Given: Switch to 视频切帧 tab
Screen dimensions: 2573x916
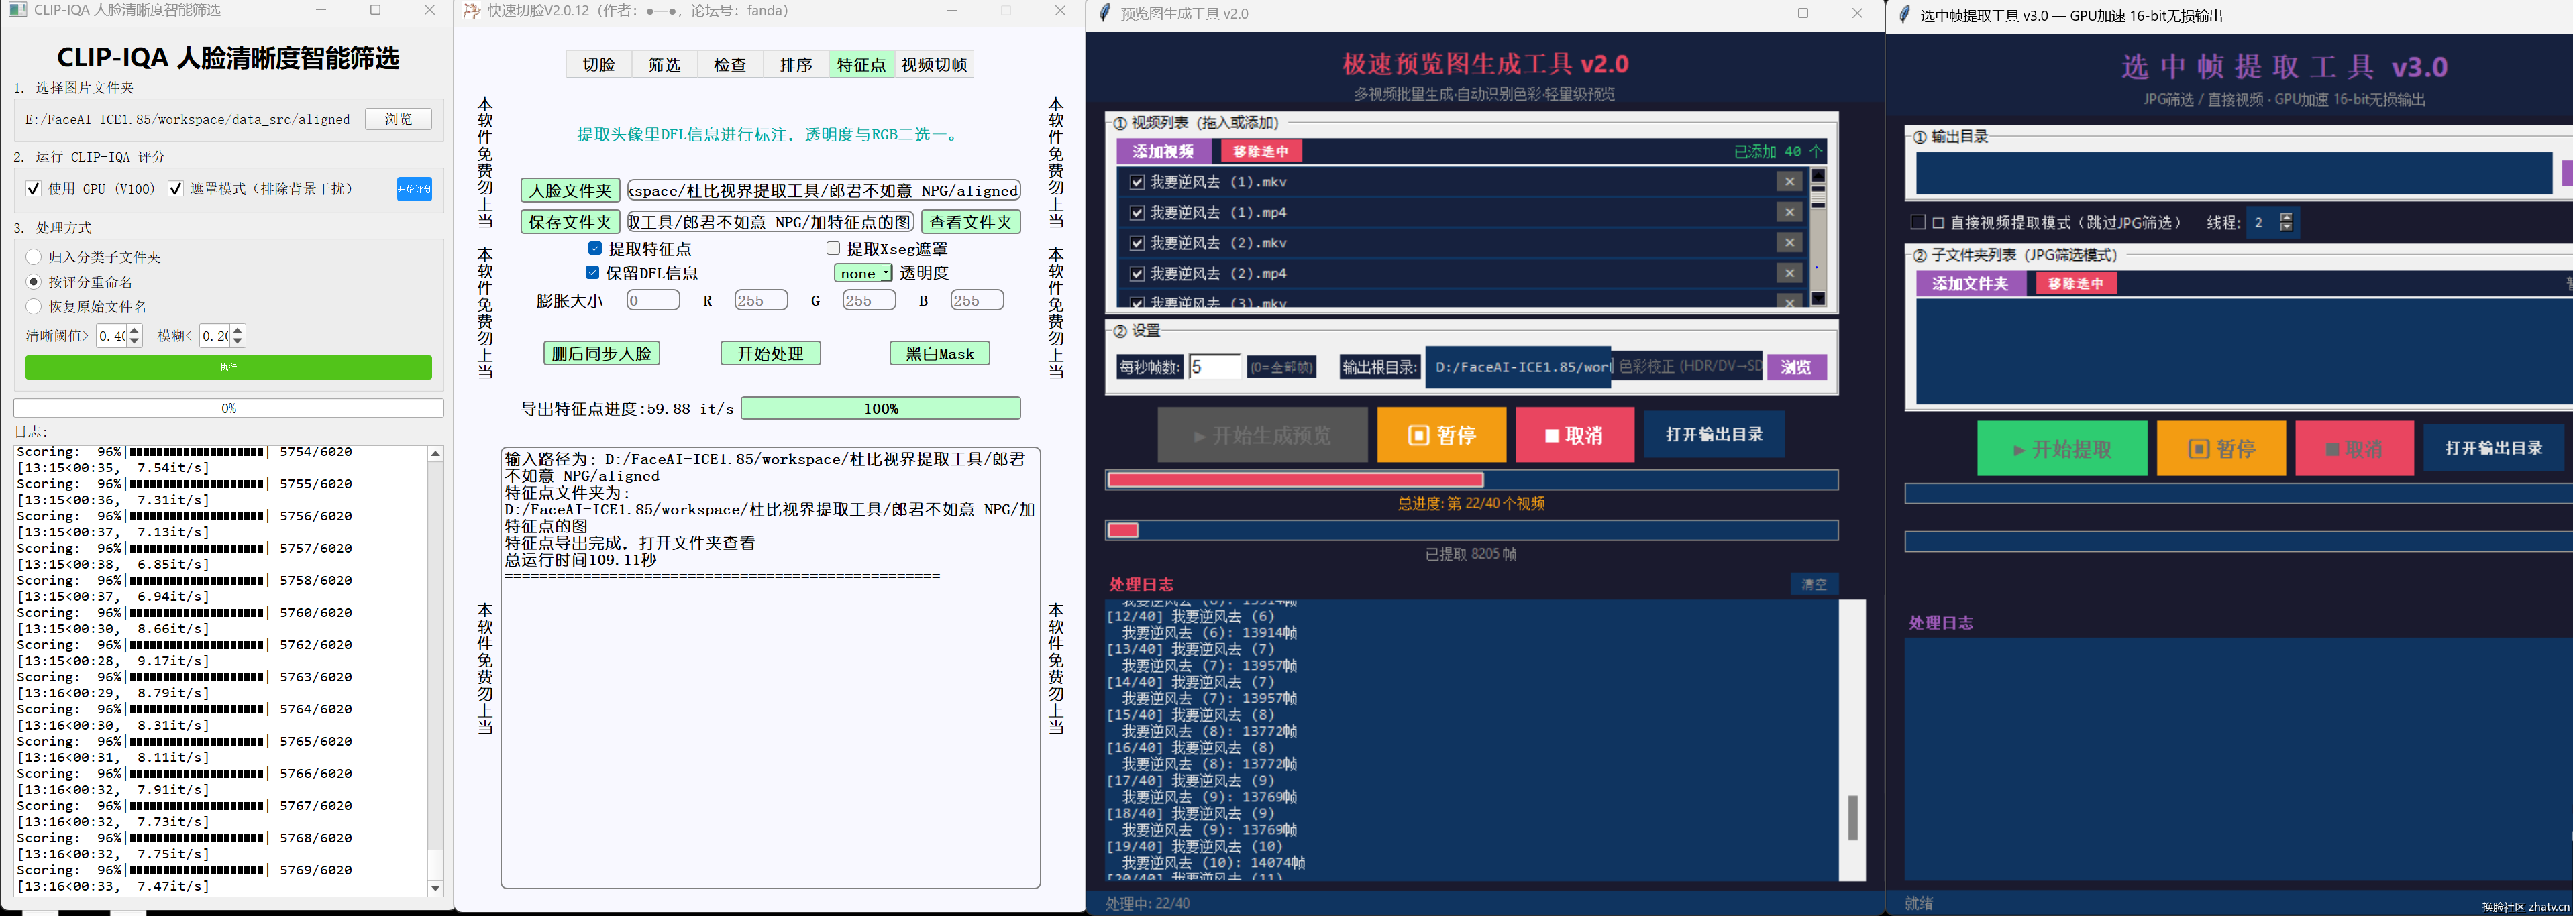Looking at the screenshot, I should pos(934,65).
